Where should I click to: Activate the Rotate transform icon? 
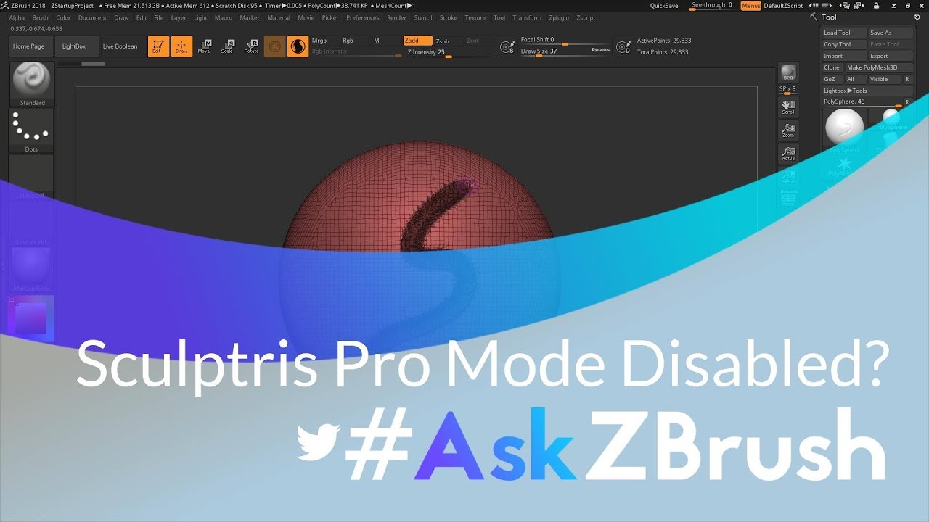[251, 46]
